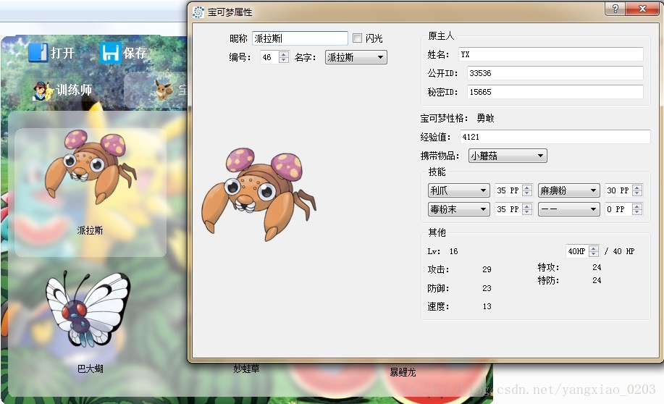
Task: Click the 防御 stat value 23
Action: point(487,288)
